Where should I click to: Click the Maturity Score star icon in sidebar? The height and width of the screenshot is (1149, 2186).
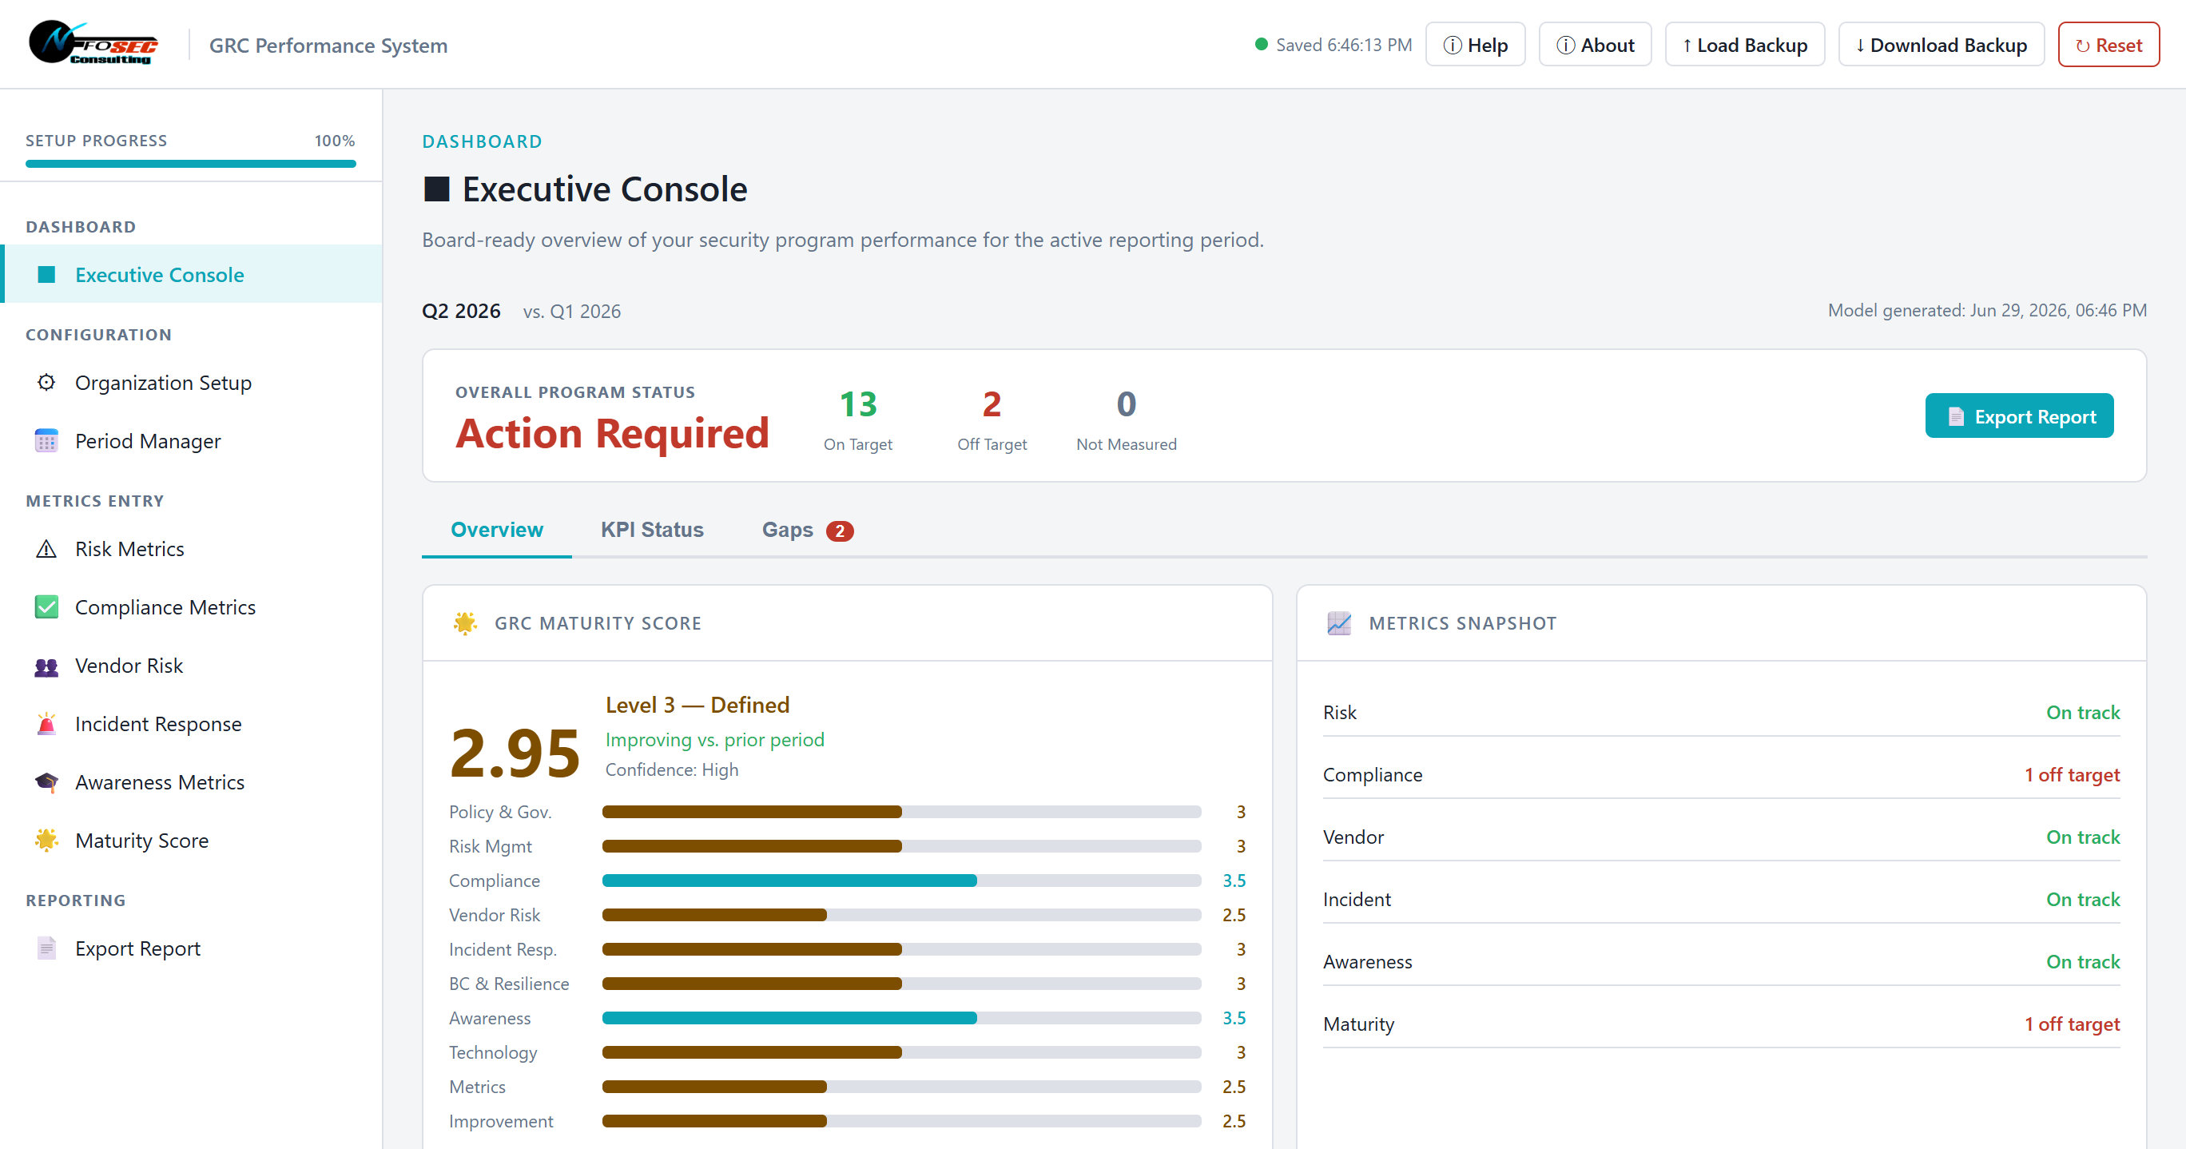point(46,840)
